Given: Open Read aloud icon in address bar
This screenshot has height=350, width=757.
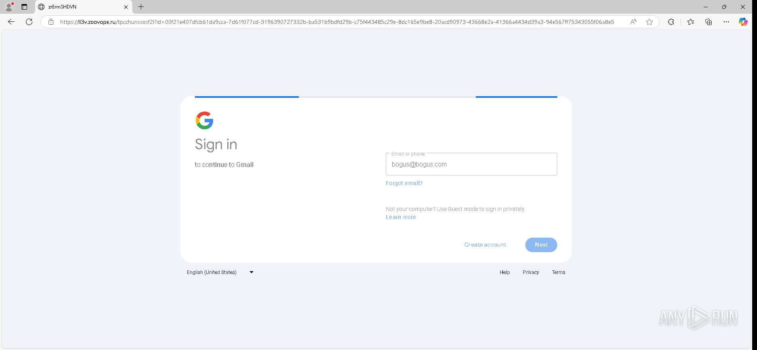Looking at the screenshot, I should [x=633, y=22].
